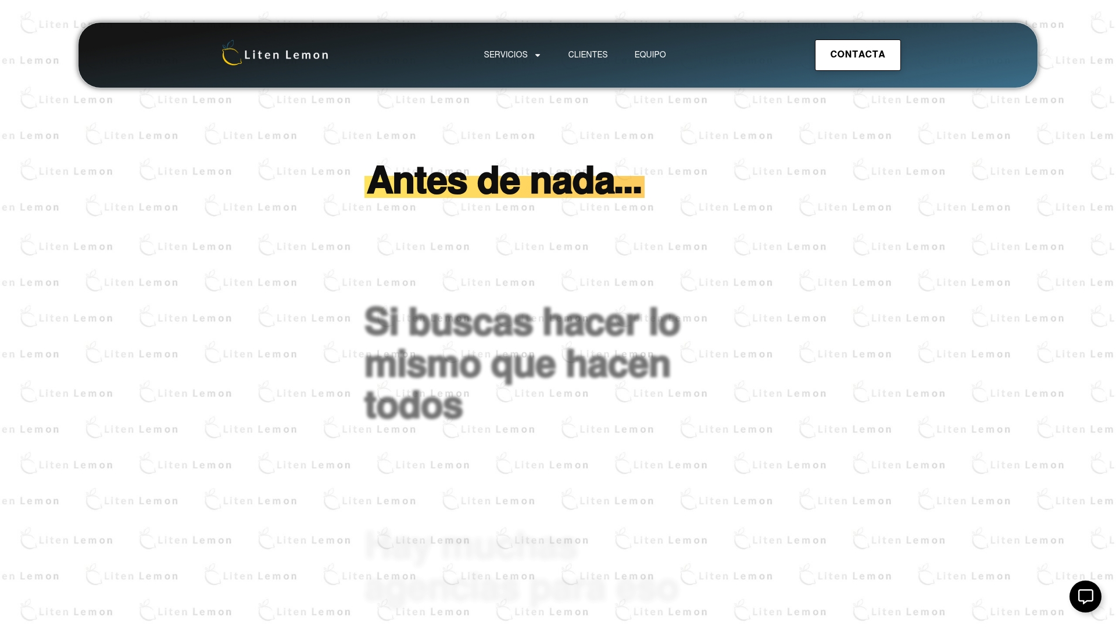This screenshot has height=627, width=1116.
Task: Click inside the dark navigation header bar
Action: (x=407, y=55)
